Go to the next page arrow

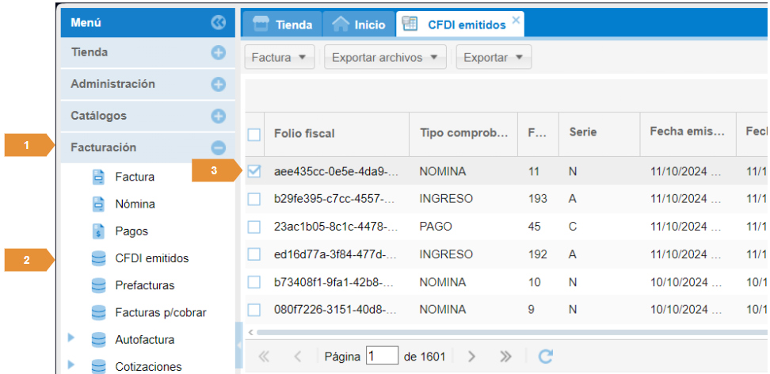[471, 357]
